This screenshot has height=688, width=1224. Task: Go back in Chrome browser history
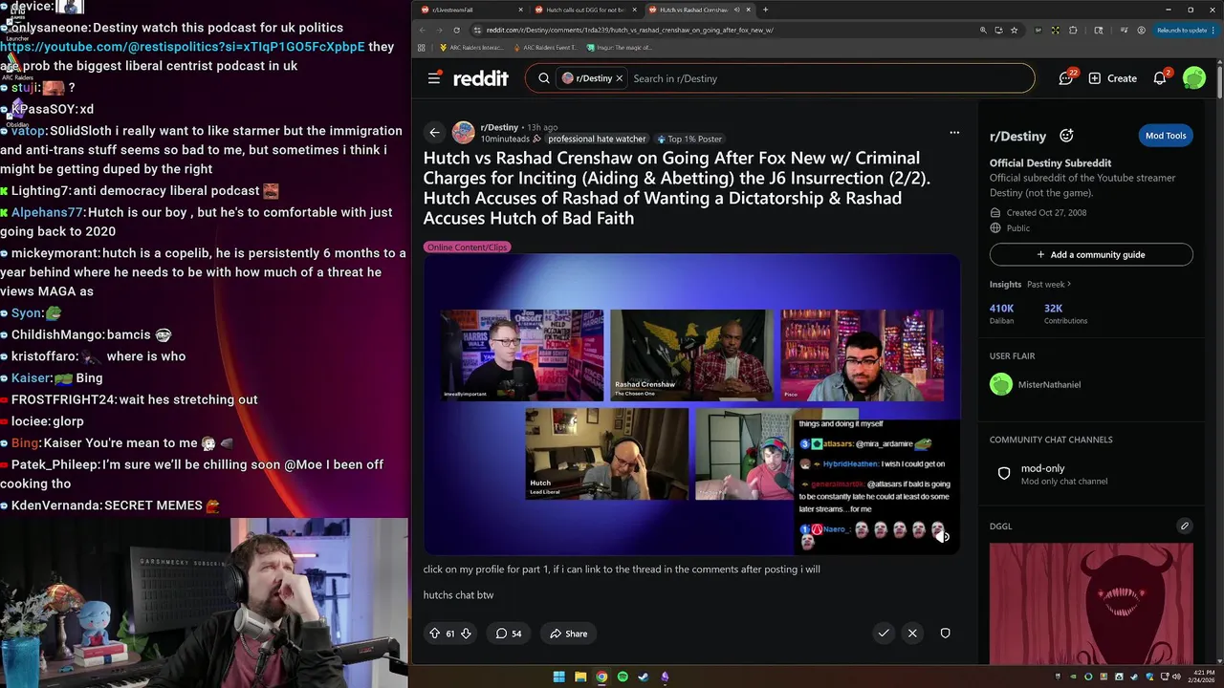(424, 30)
